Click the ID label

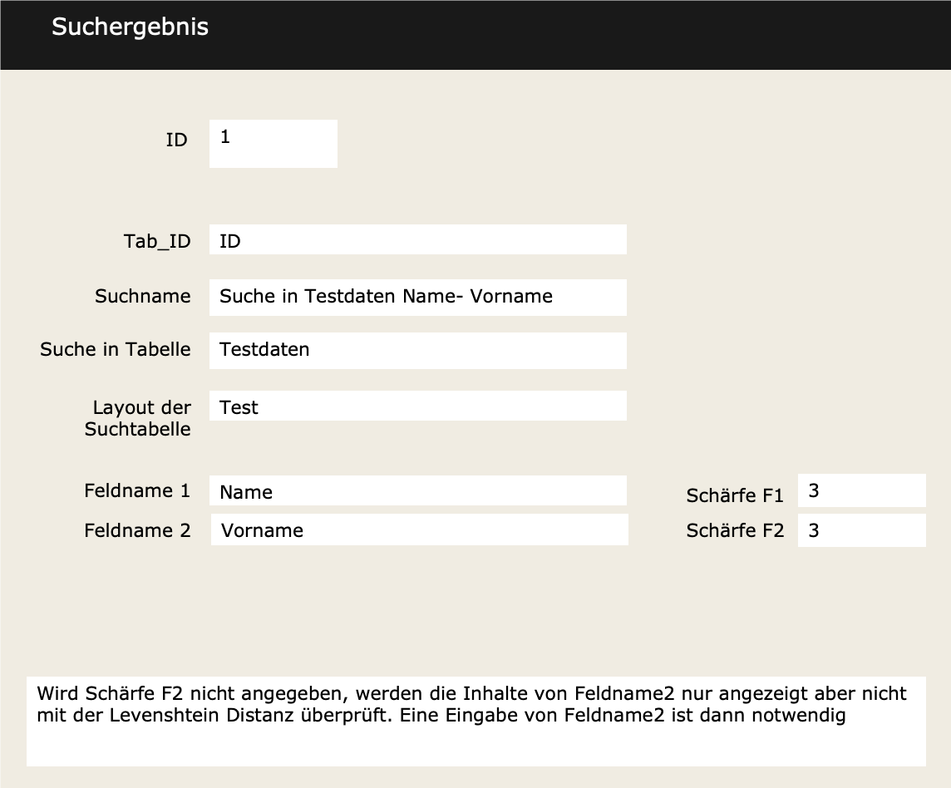176,140
